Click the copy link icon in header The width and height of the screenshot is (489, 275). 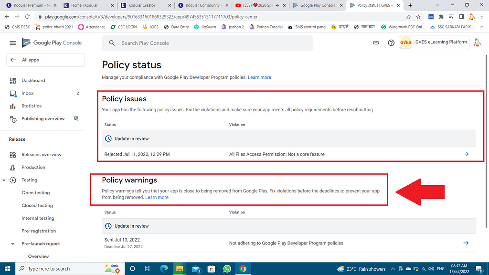(376, 43)
